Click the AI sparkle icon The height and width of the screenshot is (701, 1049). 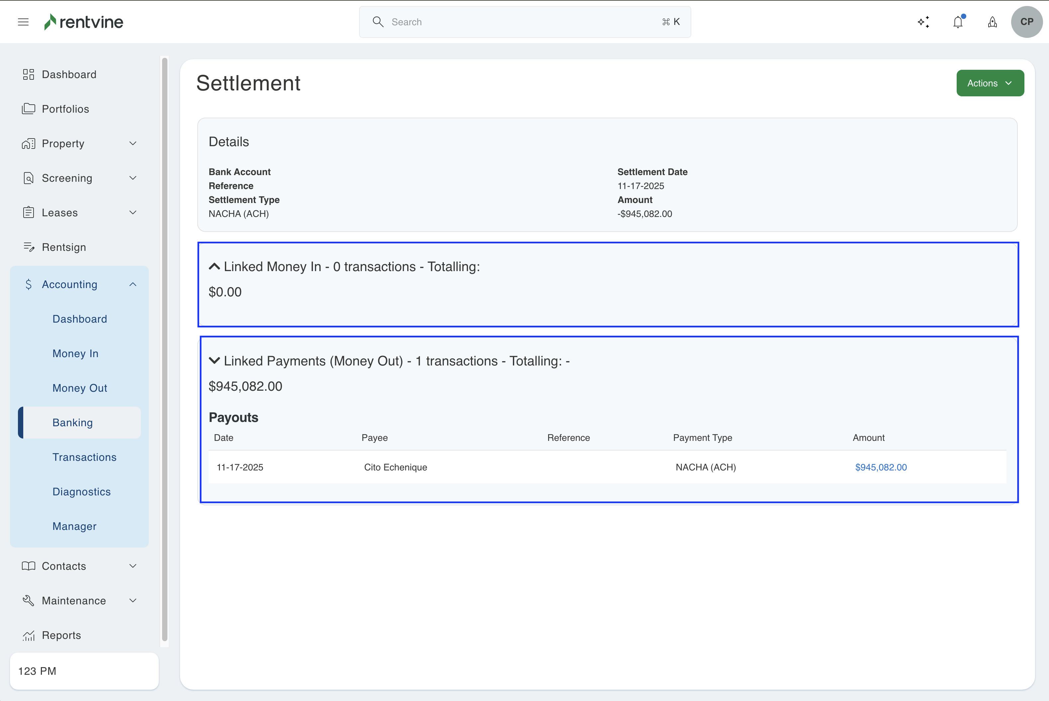tap(923, 22)
